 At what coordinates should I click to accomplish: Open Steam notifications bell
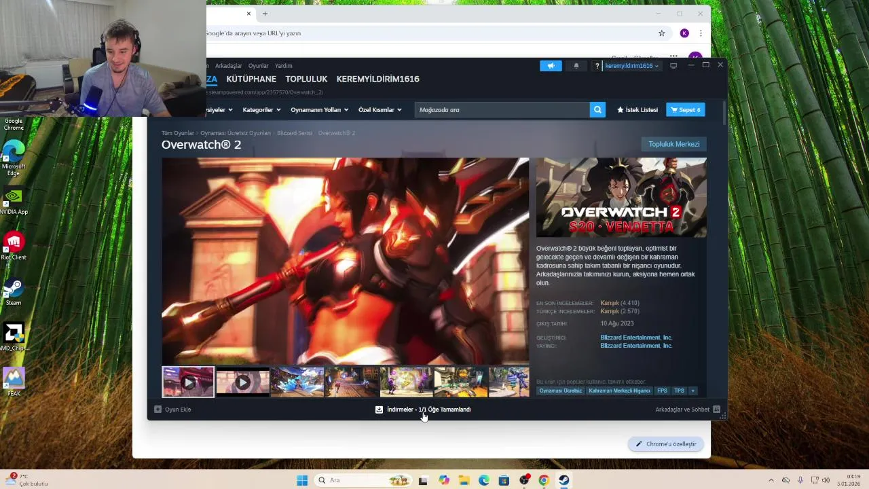[x=576, y=66]
